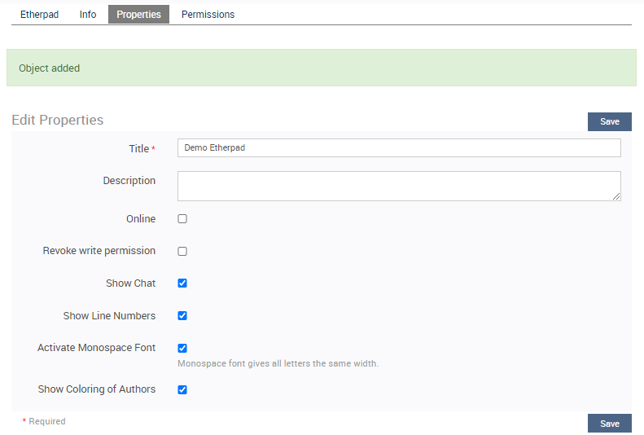The height and width of the screenshot is (435, 644).
Task: Focus the Title field containing Demo Etherpad
Action: 399,148
